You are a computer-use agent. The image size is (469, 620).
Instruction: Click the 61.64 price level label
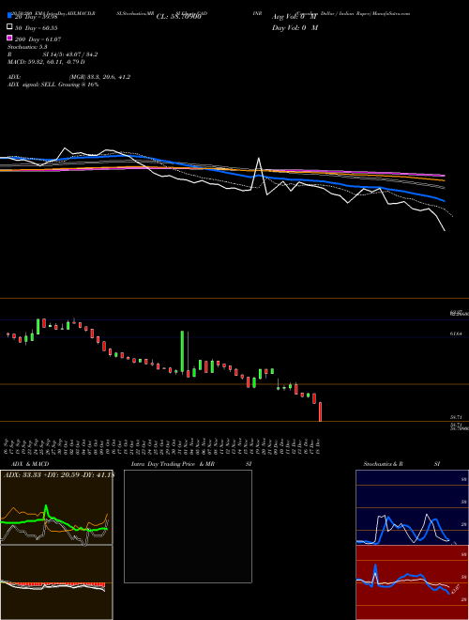tap(455, 334)
